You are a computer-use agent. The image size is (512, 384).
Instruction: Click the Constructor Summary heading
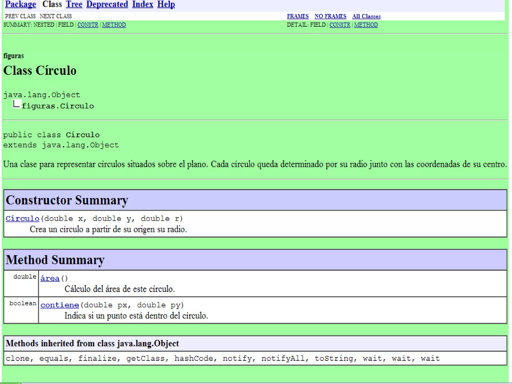(x=67, y=200)
